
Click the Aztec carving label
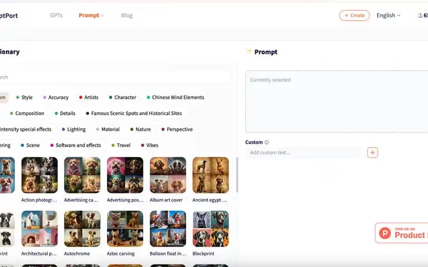[x=120, y=254]
